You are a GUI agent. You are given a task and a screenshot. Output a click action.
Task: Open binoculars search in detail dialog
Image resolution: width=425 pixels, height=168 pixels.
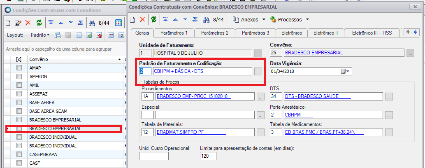[207, 19]
